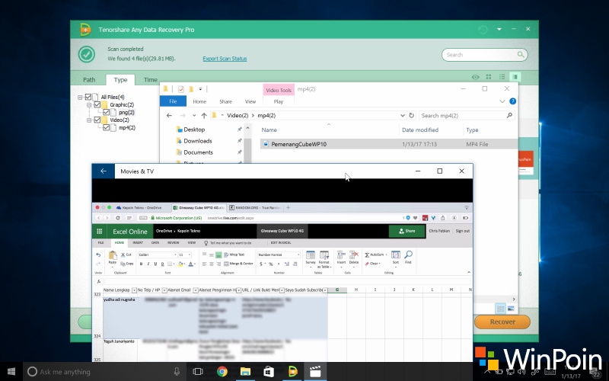This screenshot has width=609, height=381.
Task: Open Movies & TV from the taskbar
Action: coord(315,372)
